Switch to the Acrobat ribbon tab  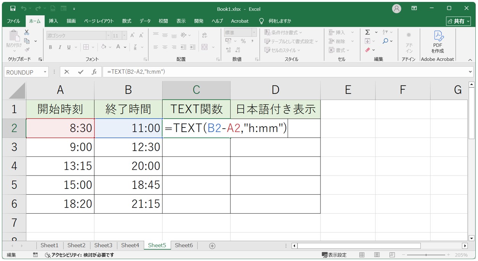[x=240, y=21]
